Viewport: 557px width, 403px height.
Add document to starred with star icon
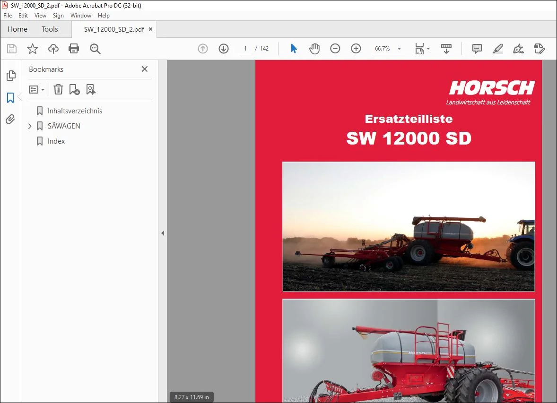click(32, 49)
